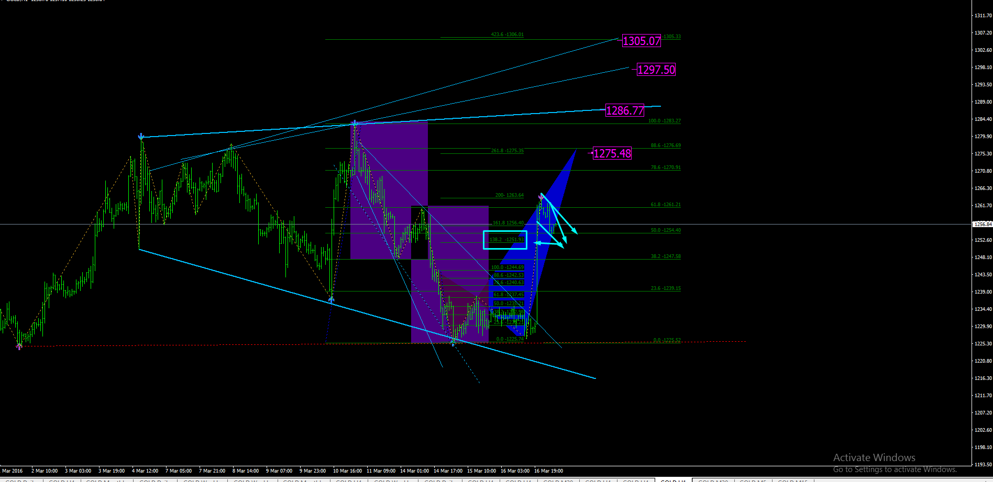Screen dimensions: 993x482
Task: Click the retracement label 0.0 -1225.52
Action: [667, 340]
